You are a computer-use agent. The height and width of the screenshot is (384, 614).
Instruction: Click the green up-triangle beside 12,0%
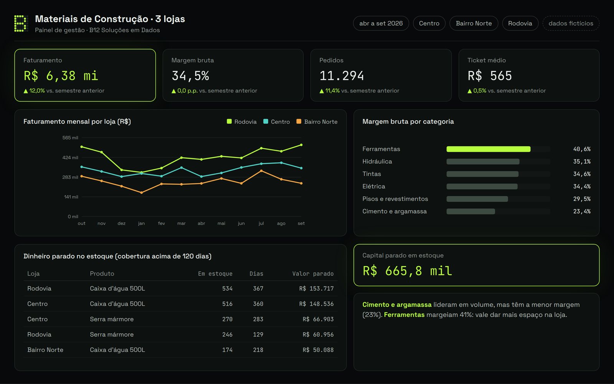pos(26,91)
